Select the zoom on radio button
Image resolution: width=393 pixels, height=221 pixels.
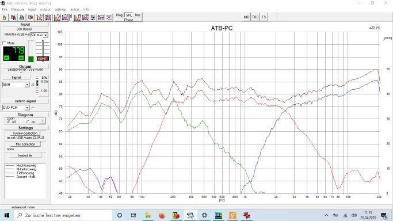point(28,122)
